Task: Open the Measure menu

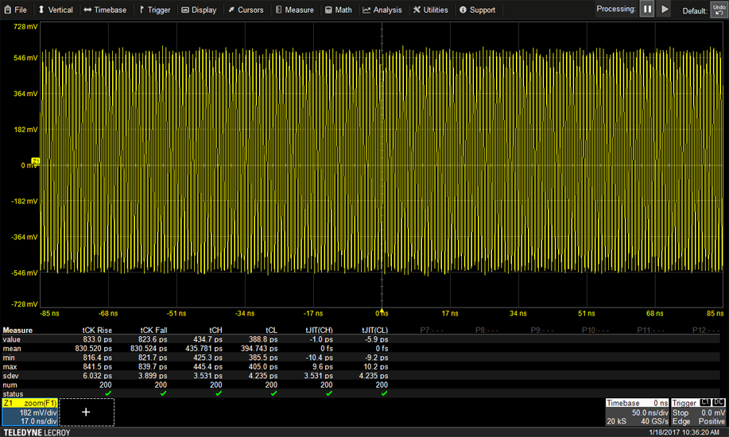Action: pos(294,10)
